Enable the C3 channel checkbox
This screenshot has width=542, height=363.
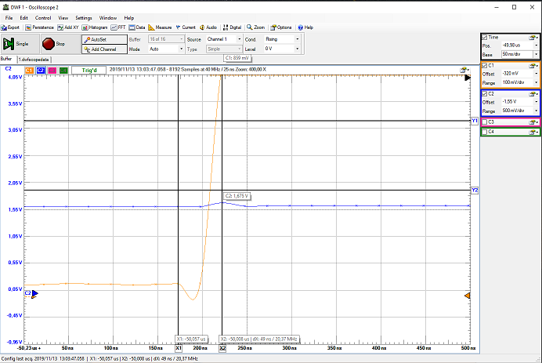pyautogui.click(x=485, y=122)
